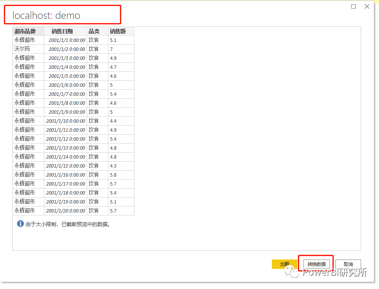Click 饮食 in the 2001/1/13 row
This screenshot has width=379, height=289.
click(97, 147)
